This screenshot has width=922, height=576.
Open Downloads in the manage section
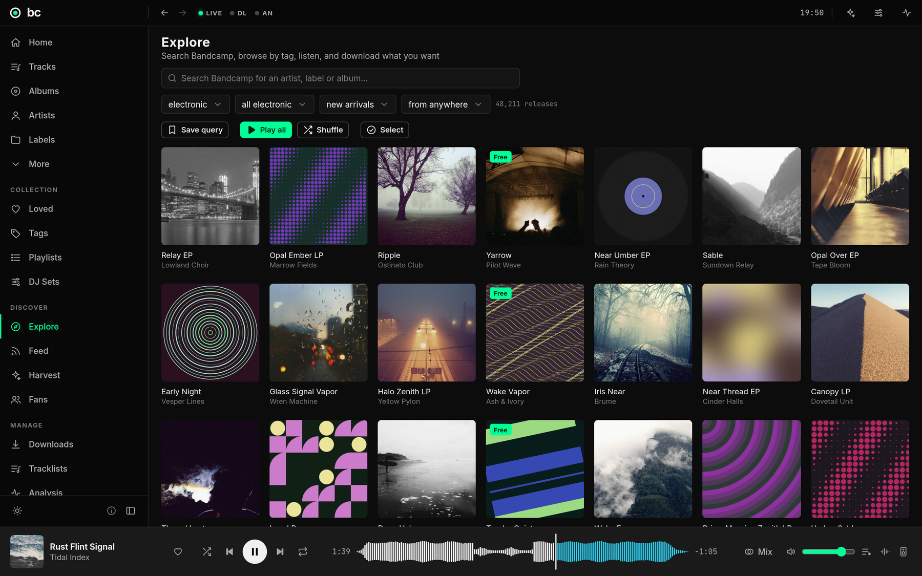click(74, 444)
